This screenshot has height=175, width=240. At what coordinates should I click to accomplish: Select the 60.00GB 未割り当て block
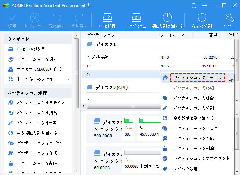(141, 160)
